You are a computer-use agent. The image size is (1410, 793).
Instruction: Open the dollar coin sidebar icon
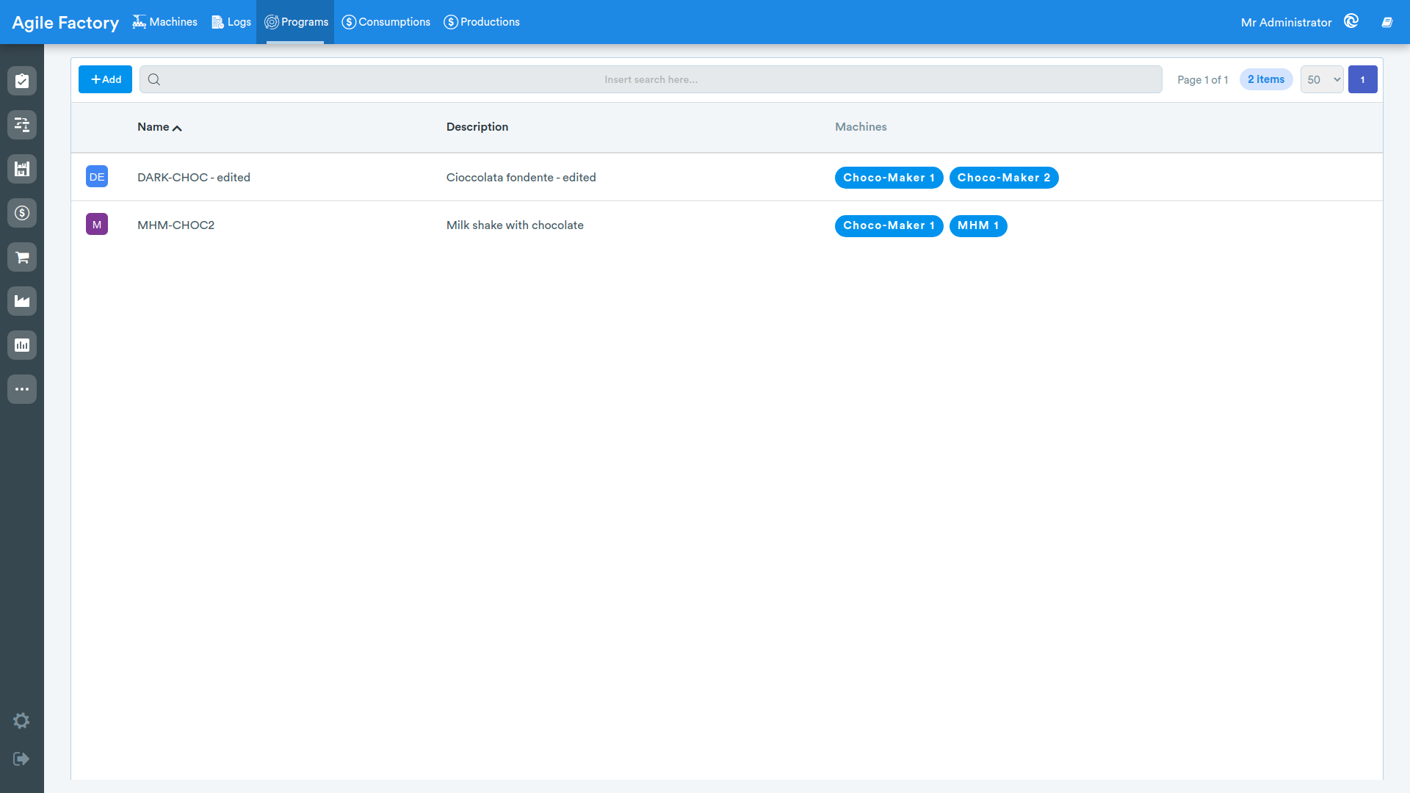click(22, 213)
